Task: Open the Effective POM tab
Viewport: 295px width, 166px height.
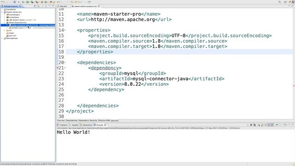Action: pos(104,121)
